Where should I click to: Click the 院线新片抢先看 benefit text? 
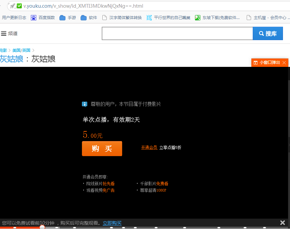pyautogui.click(x=100, y=184)
